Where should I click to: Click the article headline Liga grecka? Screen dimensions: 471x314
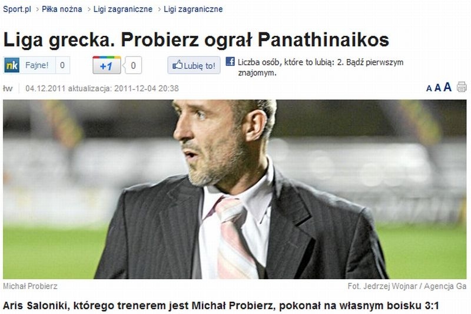point(196,39)
